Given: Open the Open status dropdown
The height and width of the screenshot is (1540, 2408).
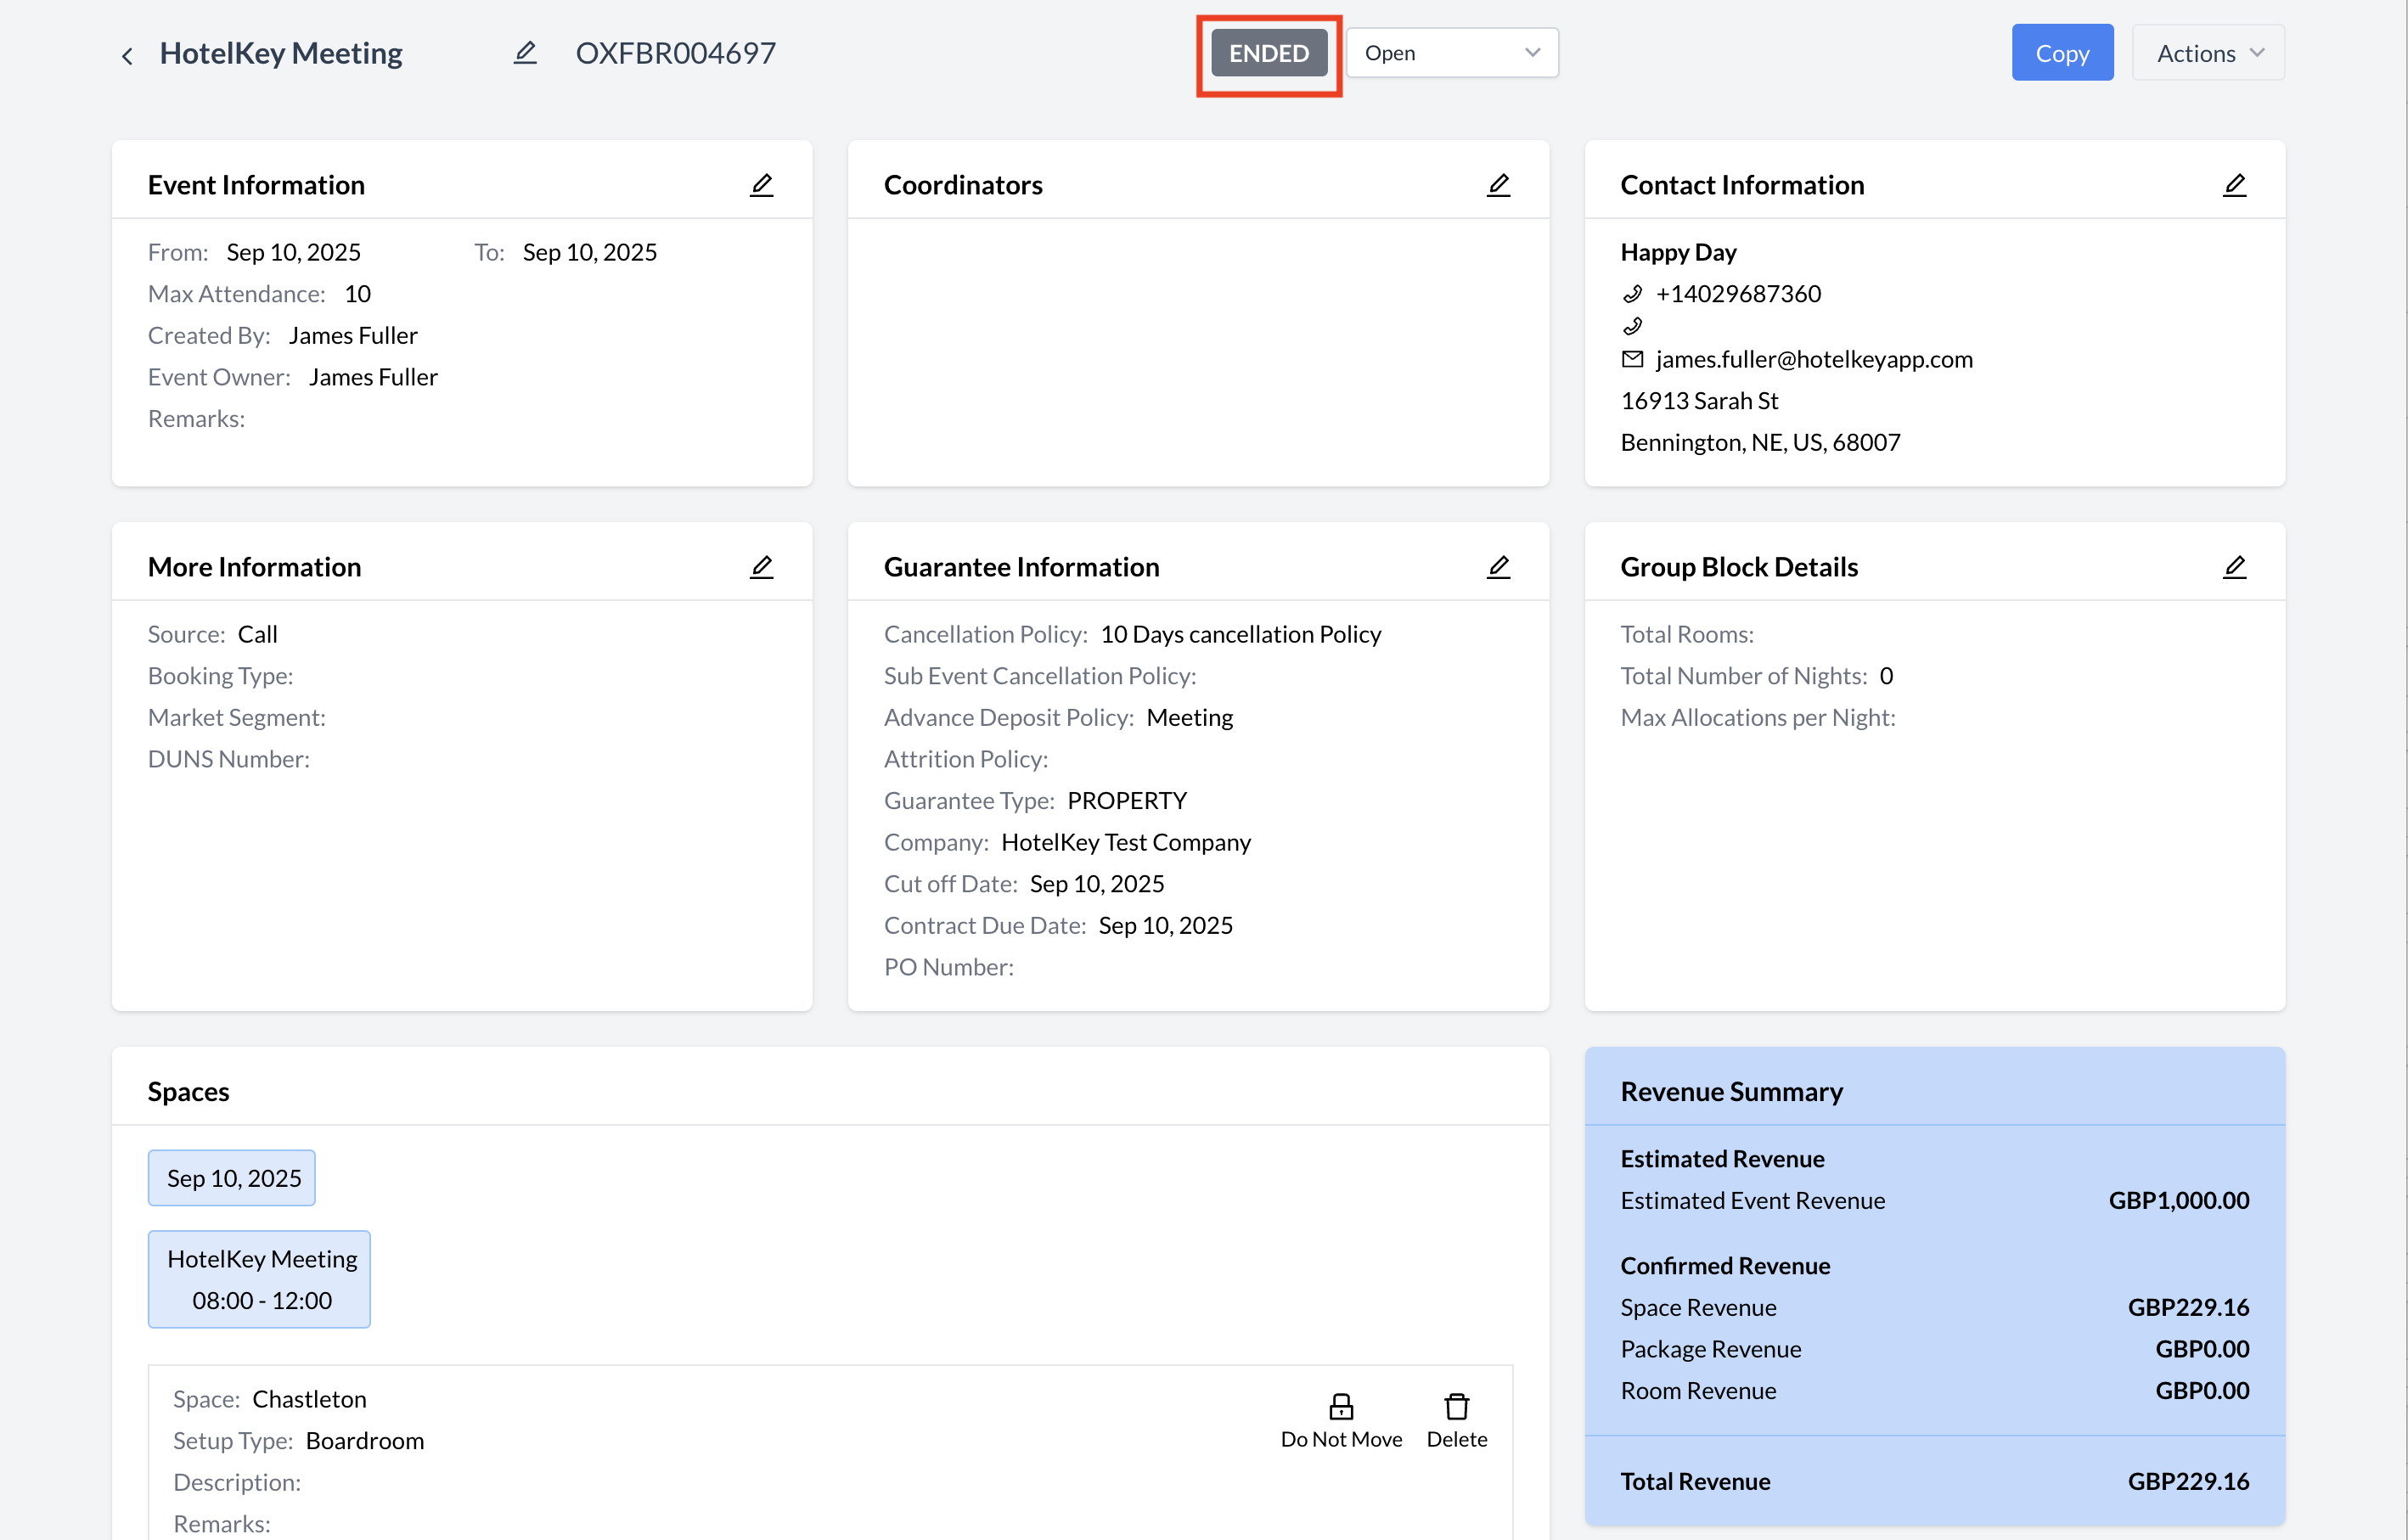Looking at the screenshot, I should click(x=1450, y=53).
